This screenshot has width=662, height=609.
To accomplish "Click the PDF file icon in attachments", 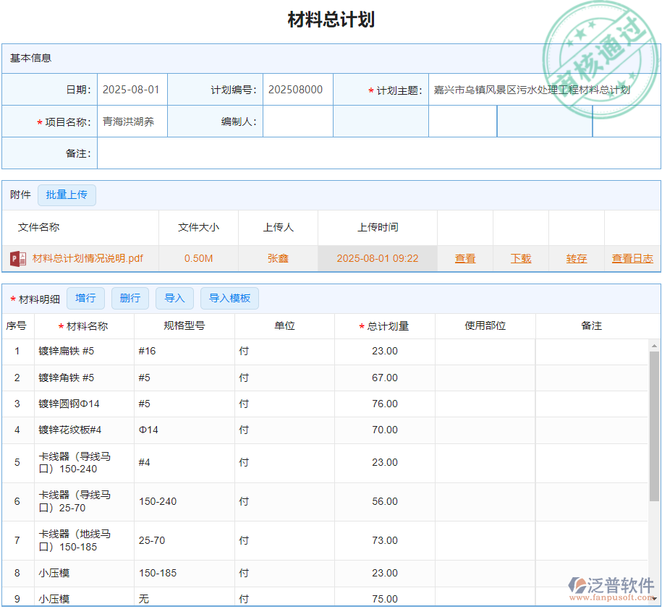I will (x=17, y=258).
